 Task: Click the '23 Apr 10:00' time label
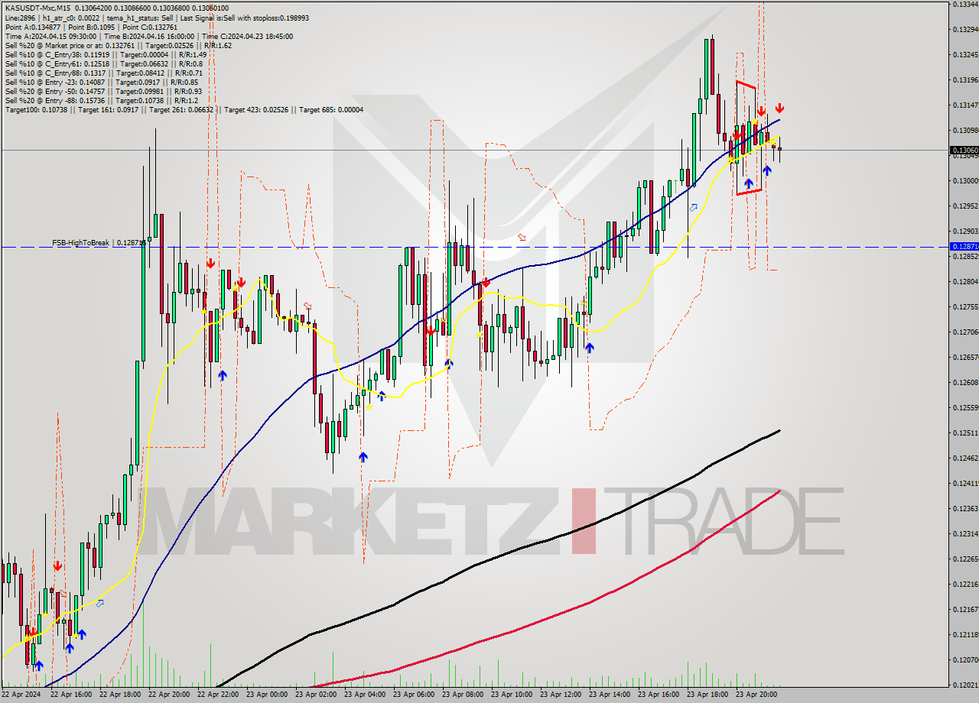pos(512,695)
